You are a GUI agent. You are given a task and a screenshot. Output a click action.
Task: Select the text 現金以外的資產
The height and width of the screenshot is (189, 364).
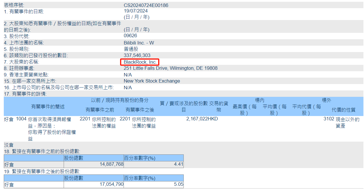pos(348,122)
